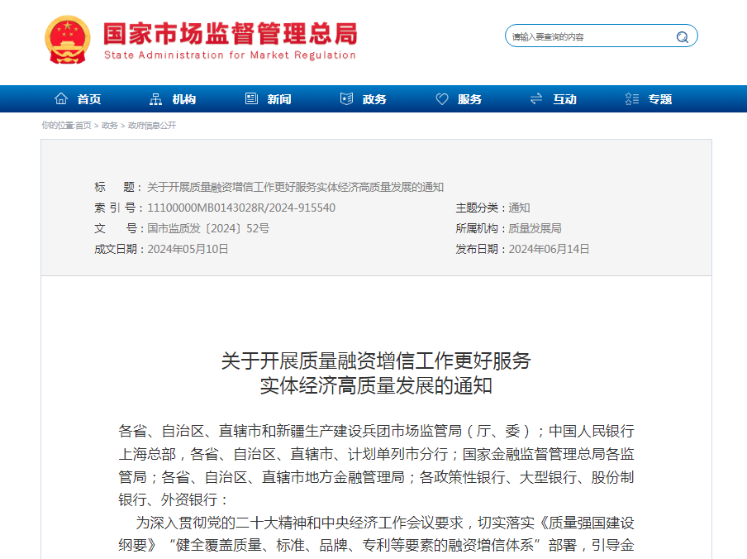
Task: Click the newspaper icon beside 新闻
Action: point(251,99)
